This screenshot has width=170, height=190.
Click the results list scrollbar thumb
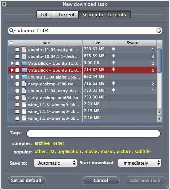pos(160,60)
